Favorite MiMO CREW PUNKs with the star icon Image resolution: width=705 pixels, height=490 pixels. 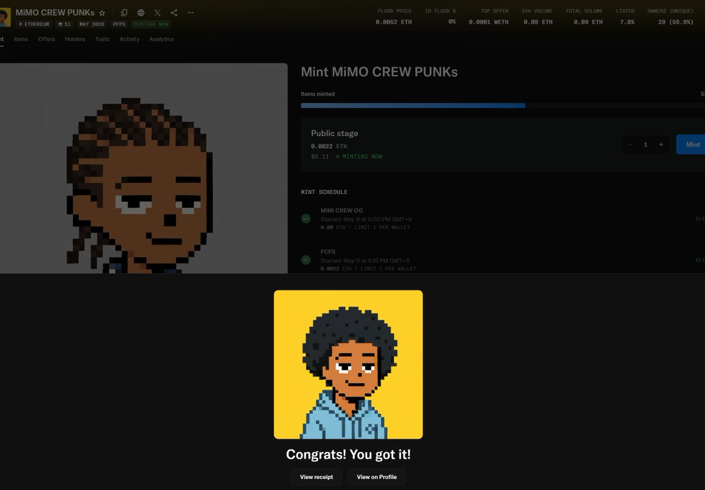tap(102, 12)
